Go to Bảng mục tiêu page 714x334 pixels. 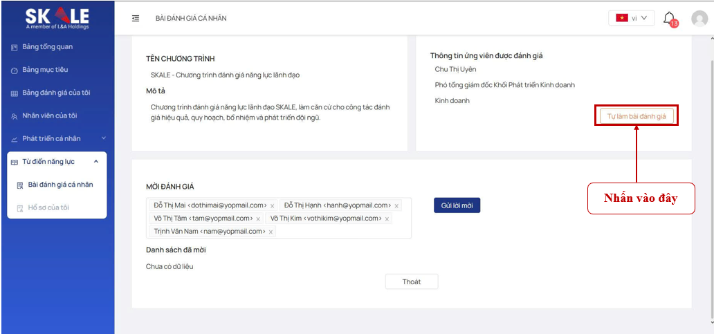(45, 70)
